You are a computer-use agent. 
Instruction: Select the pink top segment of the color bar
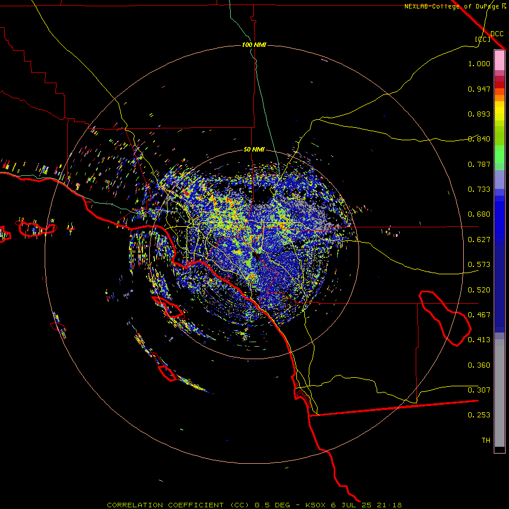(499, 61)
